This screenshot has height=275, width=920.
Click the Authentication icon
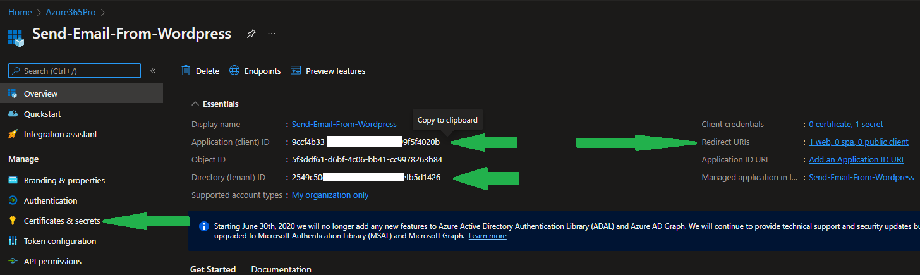coord(13,200)
